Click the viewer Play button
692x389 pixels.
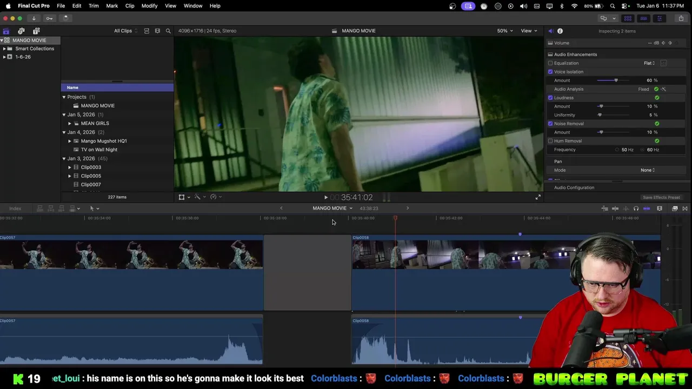tap(326, 198)
